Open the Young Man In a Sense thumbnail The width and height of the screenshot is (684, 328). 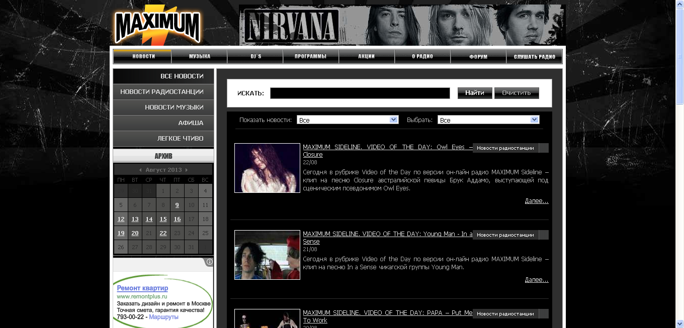tap(267, 255)
